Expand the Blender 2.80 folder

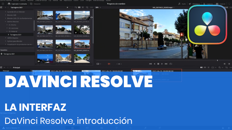point(6,15)
